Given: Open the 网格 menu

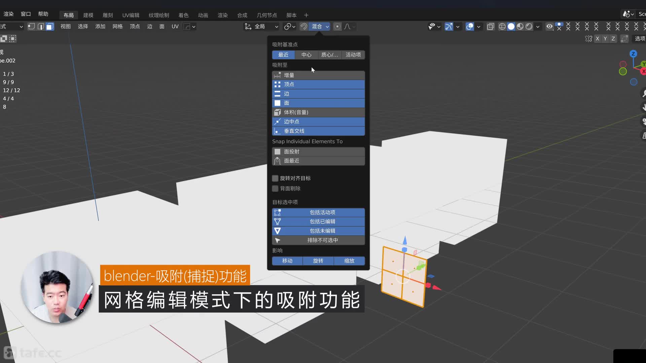Looking at the screenshot, I should 117,27.
